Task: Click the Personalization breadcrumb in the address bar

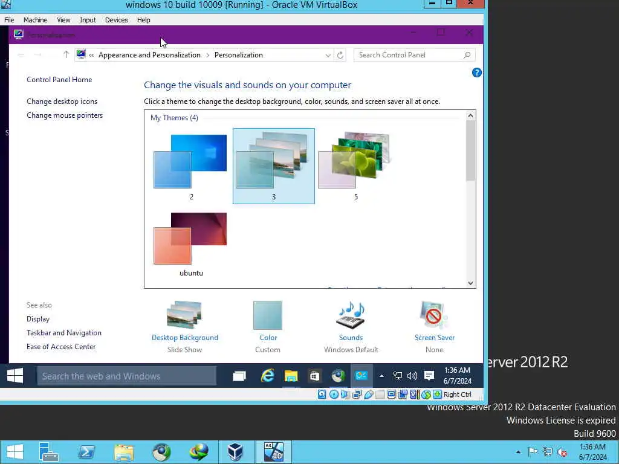Action: pos(238,55)
